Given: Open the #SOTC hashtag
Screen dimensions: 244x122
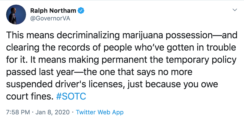Looking at the screenshot, I should point(70,97).
